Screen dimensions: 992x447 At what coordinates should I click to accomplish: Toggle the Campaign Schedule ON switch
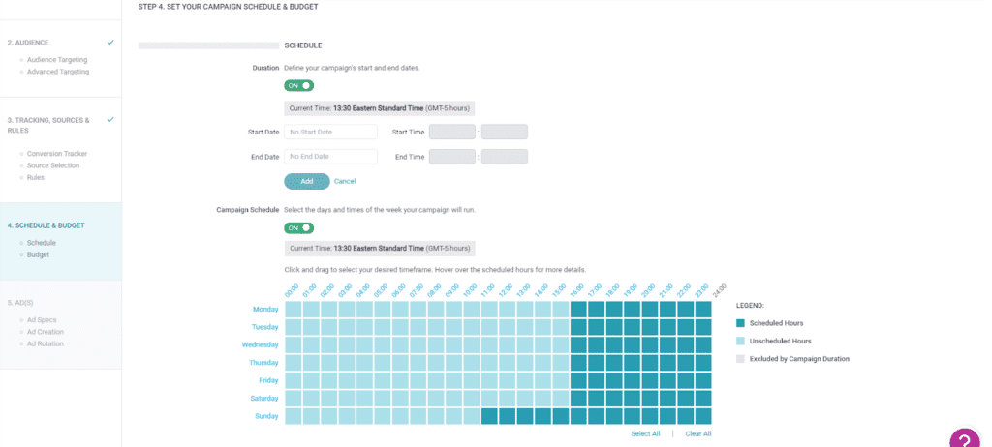pyautogui.click(x=298, y=228)
